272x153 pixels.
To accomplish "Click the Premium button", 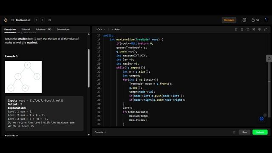I will point(229,20).
